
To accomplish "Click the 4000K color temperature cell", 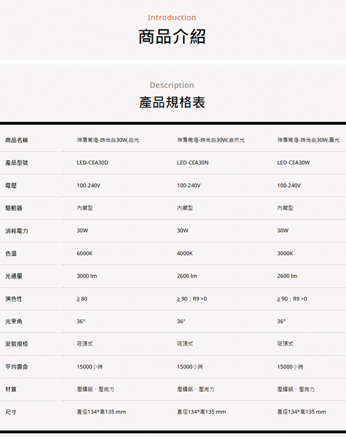I will click(x=185, y=253).
